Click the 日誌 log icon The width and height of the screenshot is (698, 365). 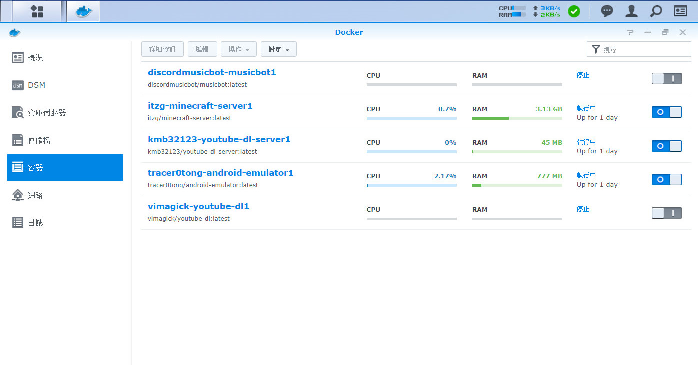click(18, 222)
